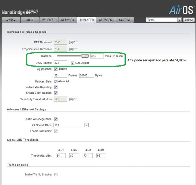Click the Distance slider track

click(x=69, y=56)
